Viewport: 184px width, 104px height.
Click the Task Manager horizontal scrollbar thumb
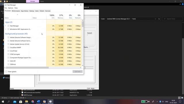[27, 68]
